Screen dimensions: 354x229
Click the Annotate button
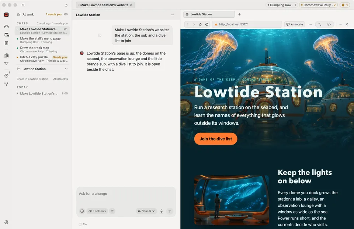pyautogui.click(x=295, y=24)
